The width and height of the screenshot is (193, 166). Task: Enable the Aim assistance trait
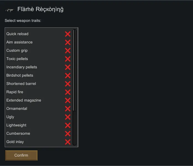(68, 42)
